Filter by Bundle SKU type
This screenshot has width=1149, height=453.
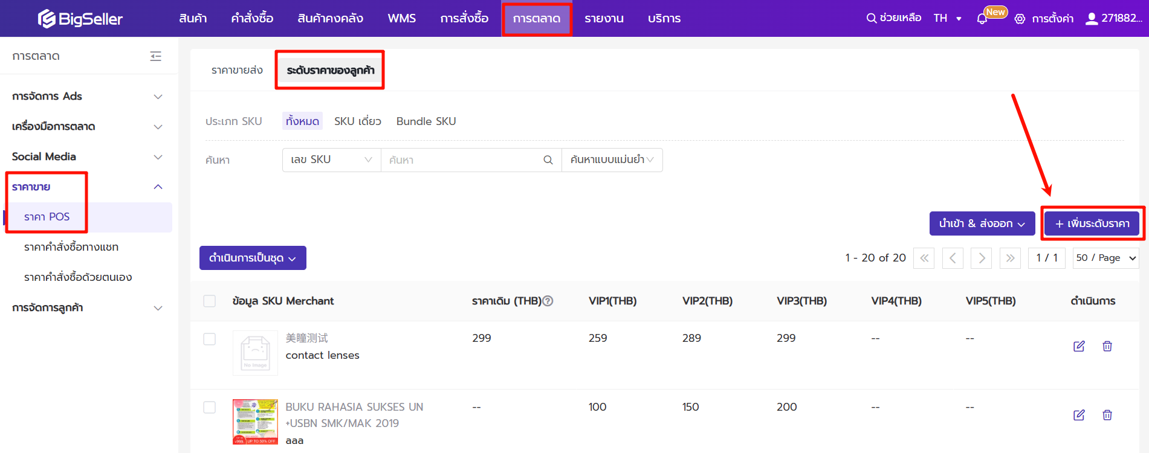(x=426, y=121)
